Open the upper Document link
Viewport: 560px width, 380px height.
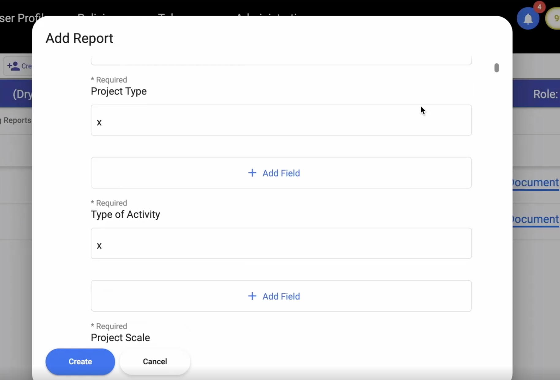(535, 183)
